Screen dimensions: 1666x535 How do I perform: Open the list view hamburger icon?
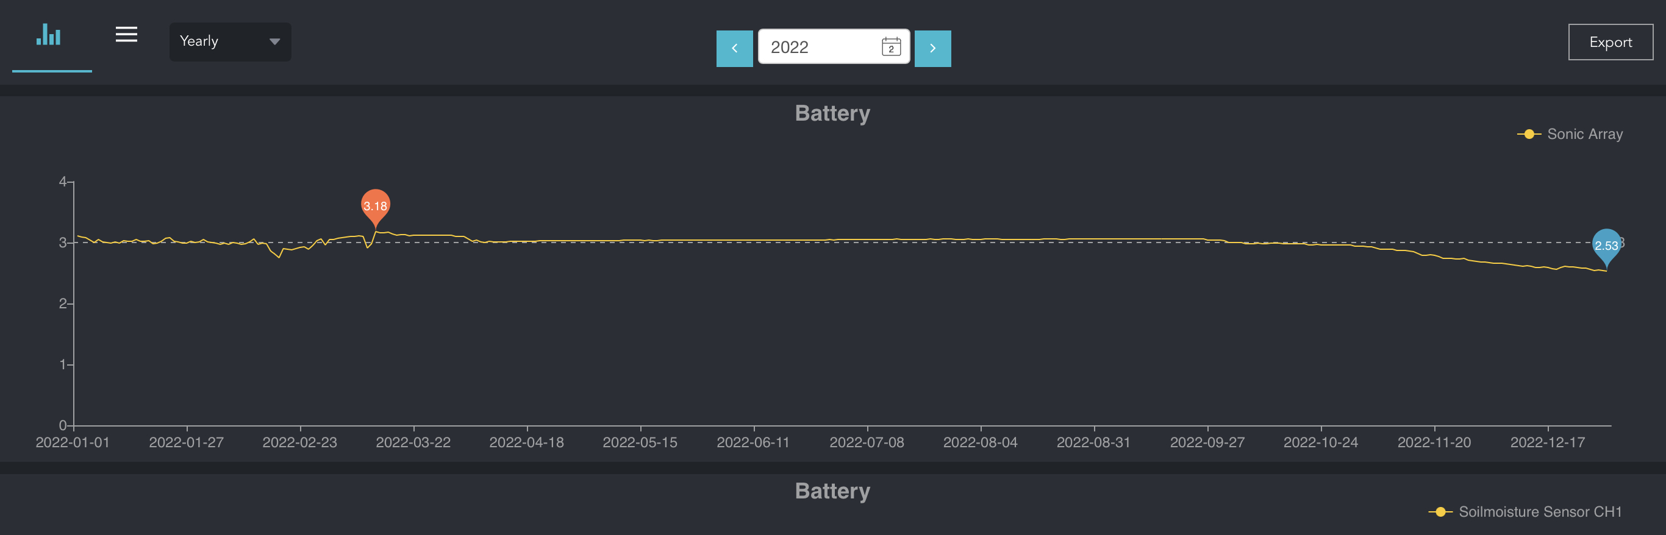tap(126, 35)
